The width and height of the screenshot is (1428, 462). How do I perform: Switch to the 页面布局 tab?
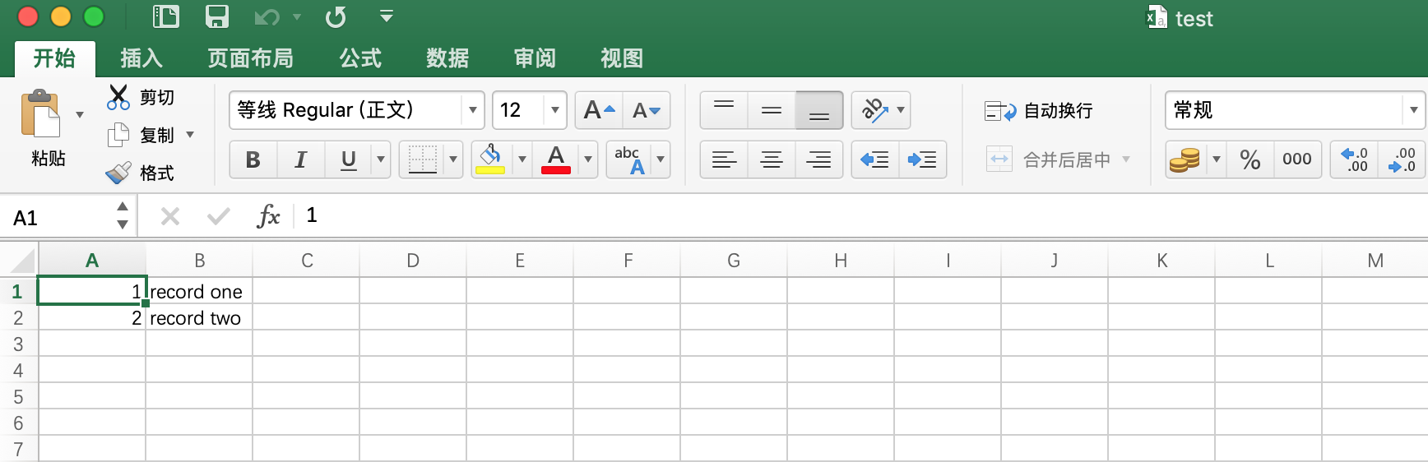(251, 58)
